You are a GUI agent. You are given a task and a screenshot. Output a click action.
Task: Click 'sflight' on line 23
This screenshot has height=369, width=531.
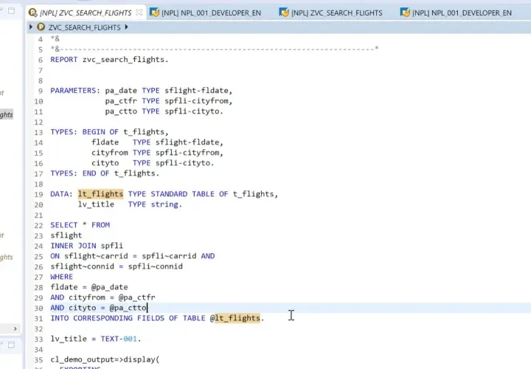click(x=66, y=235)
